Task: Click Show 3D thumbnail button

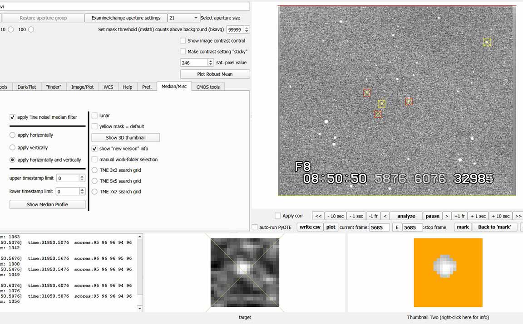Action: (x=126, y=137)
